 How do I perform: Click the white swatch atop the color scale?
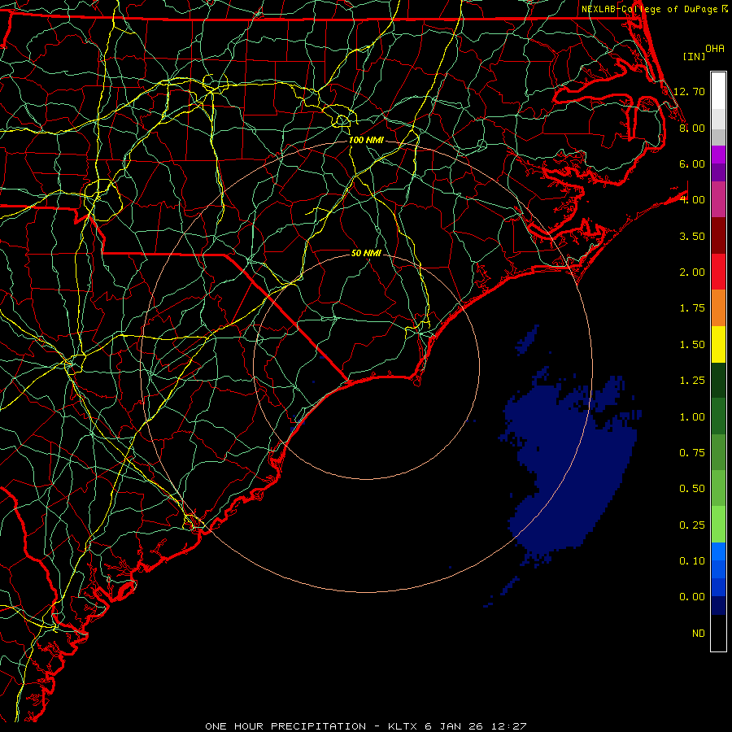pos(718,91)
